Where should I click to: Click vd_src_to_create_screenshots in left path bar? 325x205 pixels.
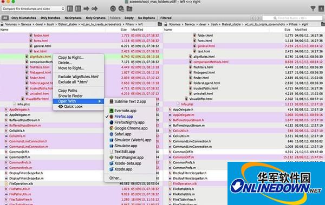tap(101, 24)
